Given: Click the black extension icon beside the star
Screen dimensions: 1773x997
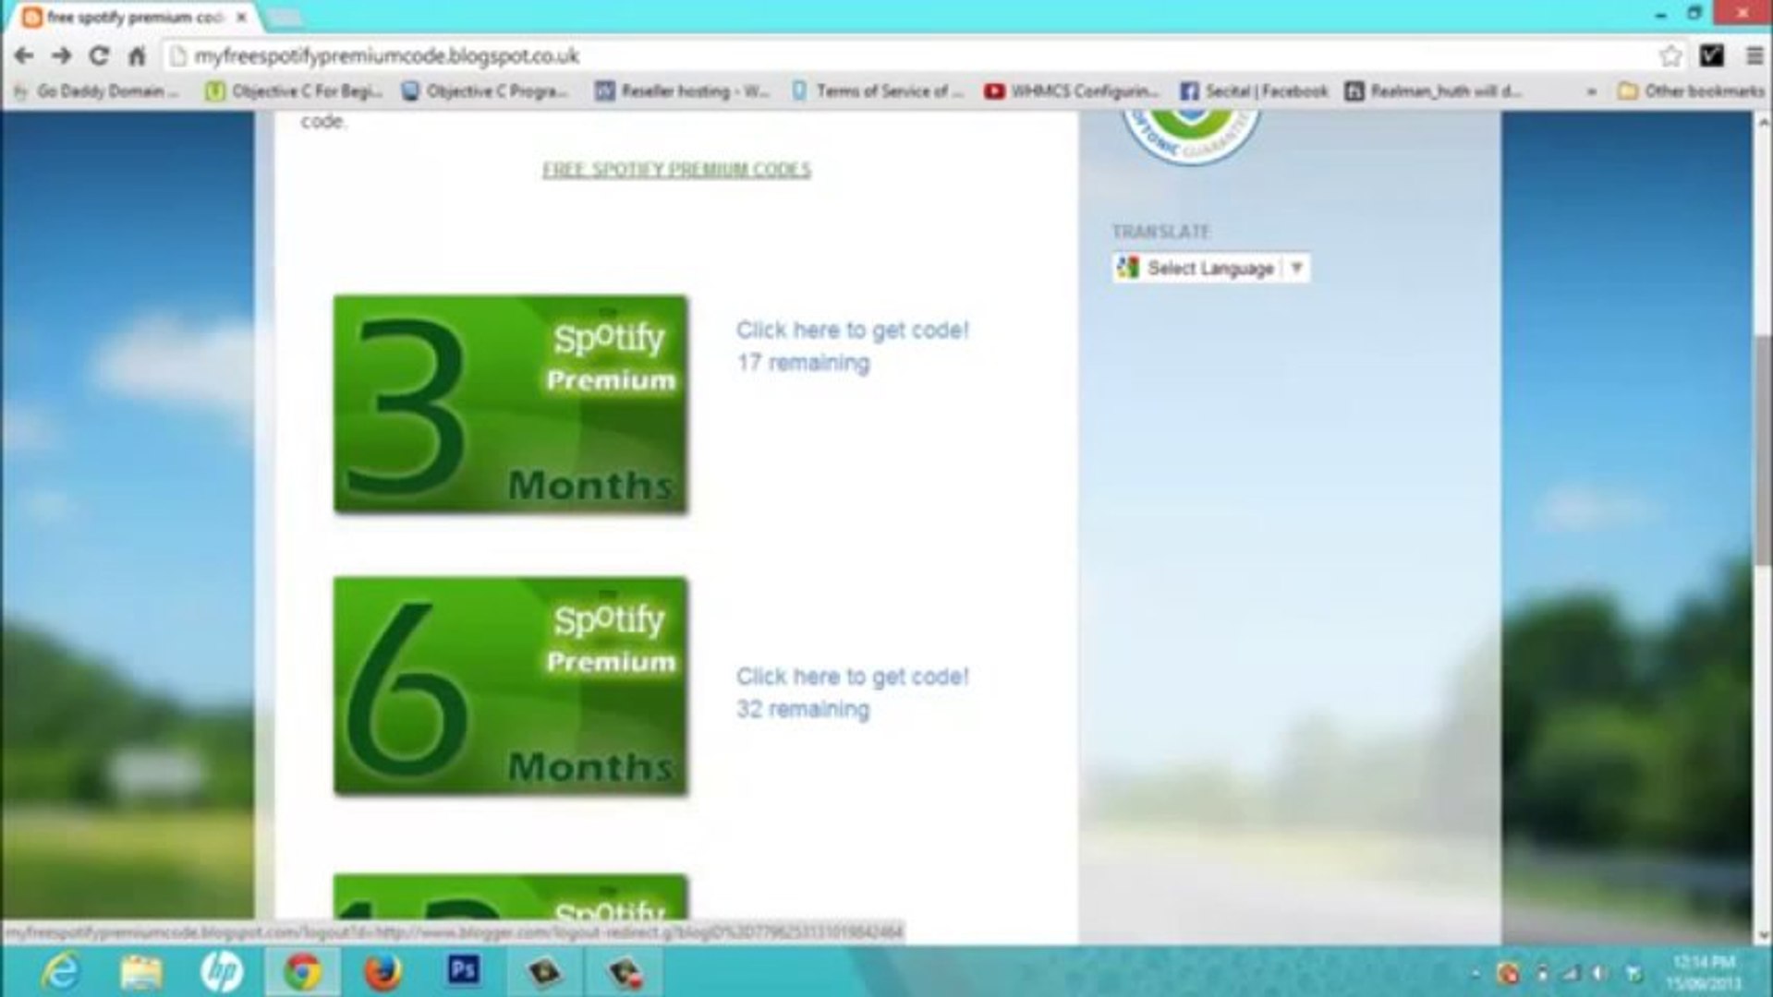Looking at the screenshot, I should pyautogui.click(x=1711, y=56).
